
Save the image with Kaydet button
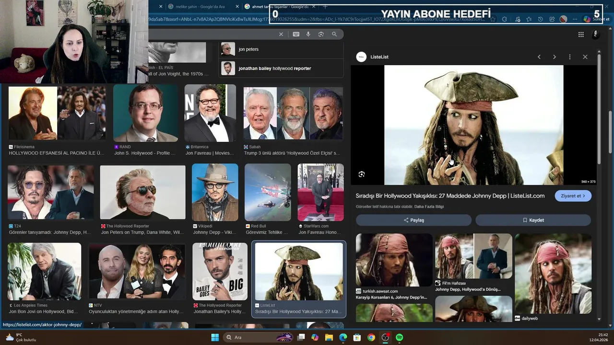[x=533, y=220]
